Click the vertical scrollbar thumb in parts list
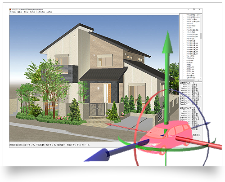225x182 pixels. pyautogui.click(x=201, y=36)
